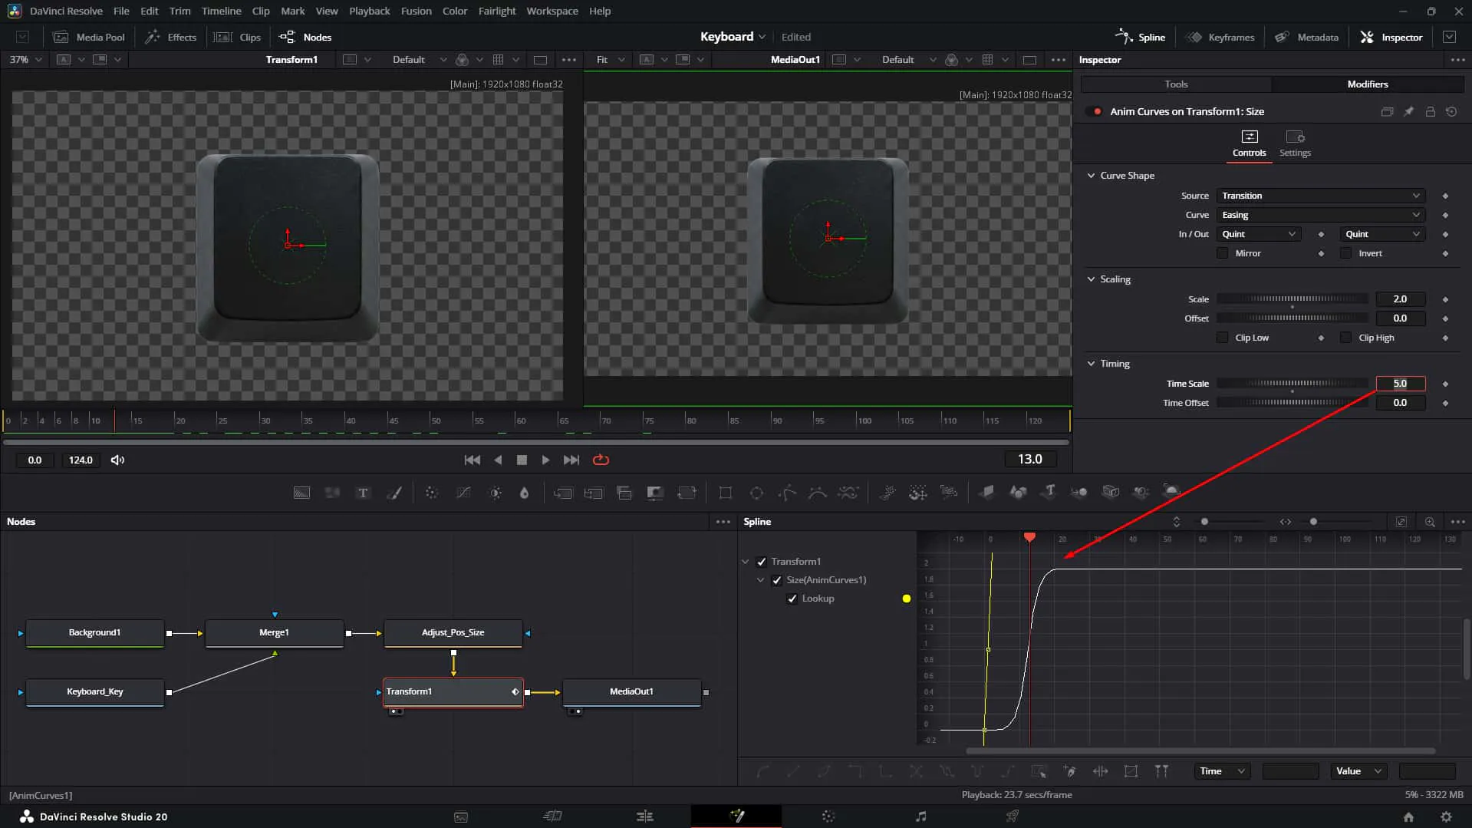Uncheck Transform1 in Spline tree
1472x828 pixels.
tap(761, 562)
